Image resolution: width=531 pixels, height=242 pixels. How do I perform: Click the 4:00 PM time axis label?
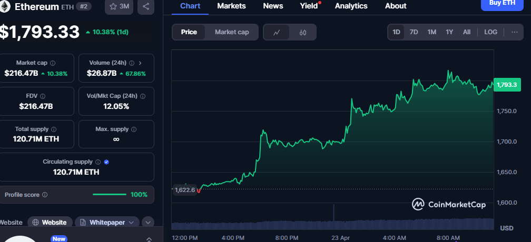pyautogui.click(x=233, y=237)
